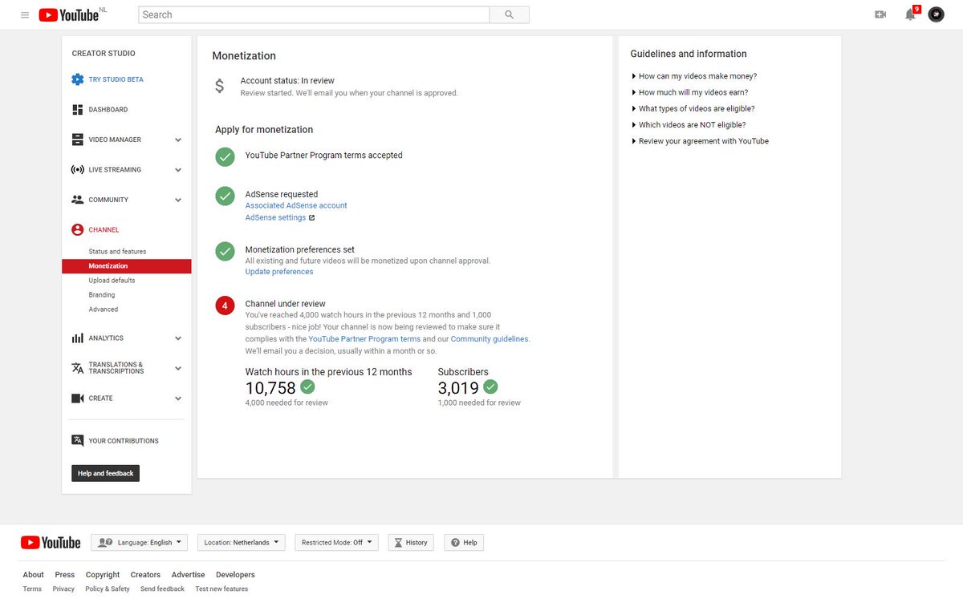Open the footer Creators link

coord(145,575)
